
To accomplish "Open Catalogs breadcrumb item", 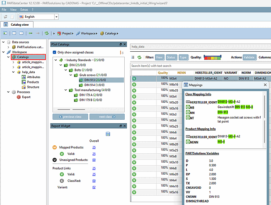I will [x=109, y=33].
